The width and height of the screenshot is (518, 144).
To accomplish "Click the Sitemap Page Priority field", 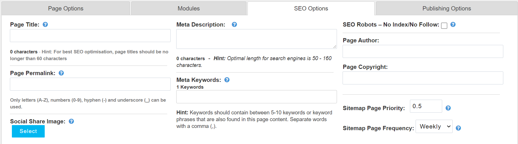I will coord(426,106).
